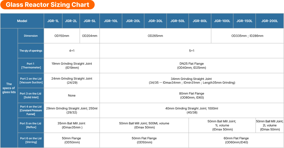The height and width of the screenshot is (148, 284).
Task: Click the JGR-200L column header
Action: (270, 21)
